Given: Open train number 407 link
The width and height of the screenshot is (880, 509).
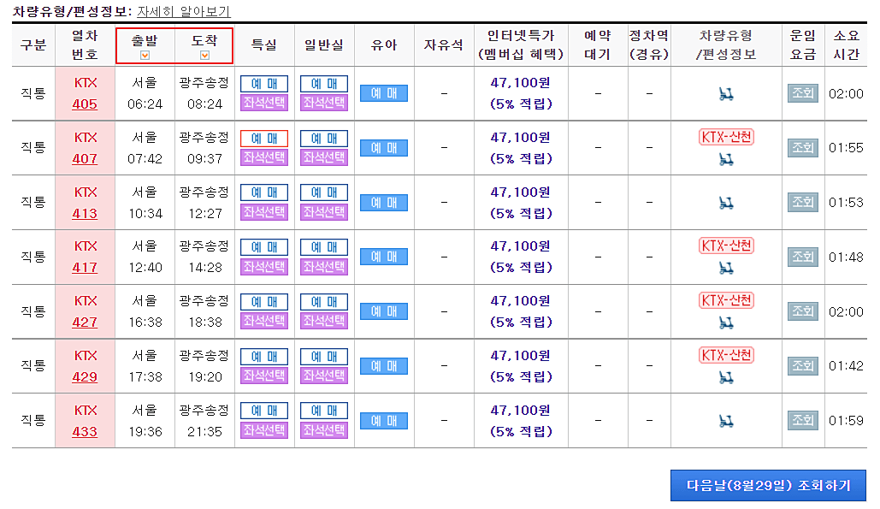Looking at the screenshot, I should click(x=85, y=159).
